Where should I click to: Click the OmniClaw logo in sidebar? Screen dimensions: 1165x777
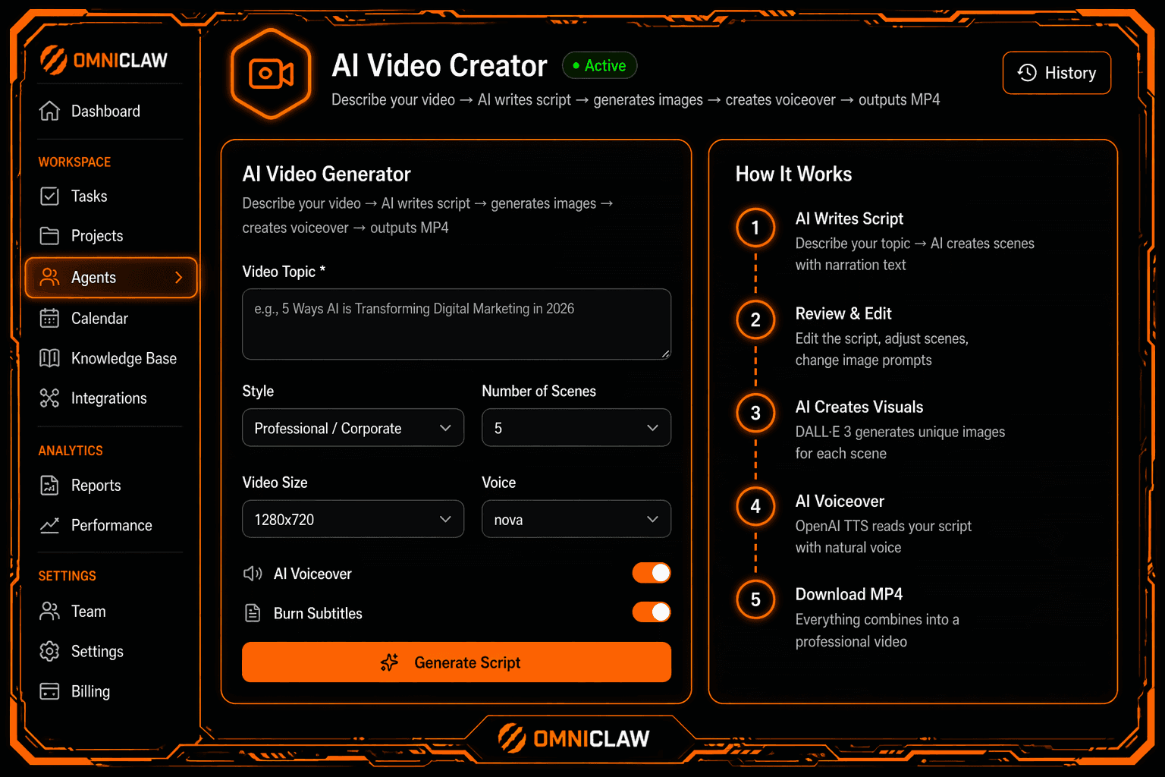pos(104,59)
